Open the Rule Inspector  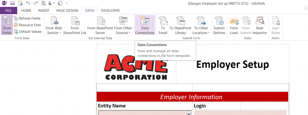coord(260,25)
